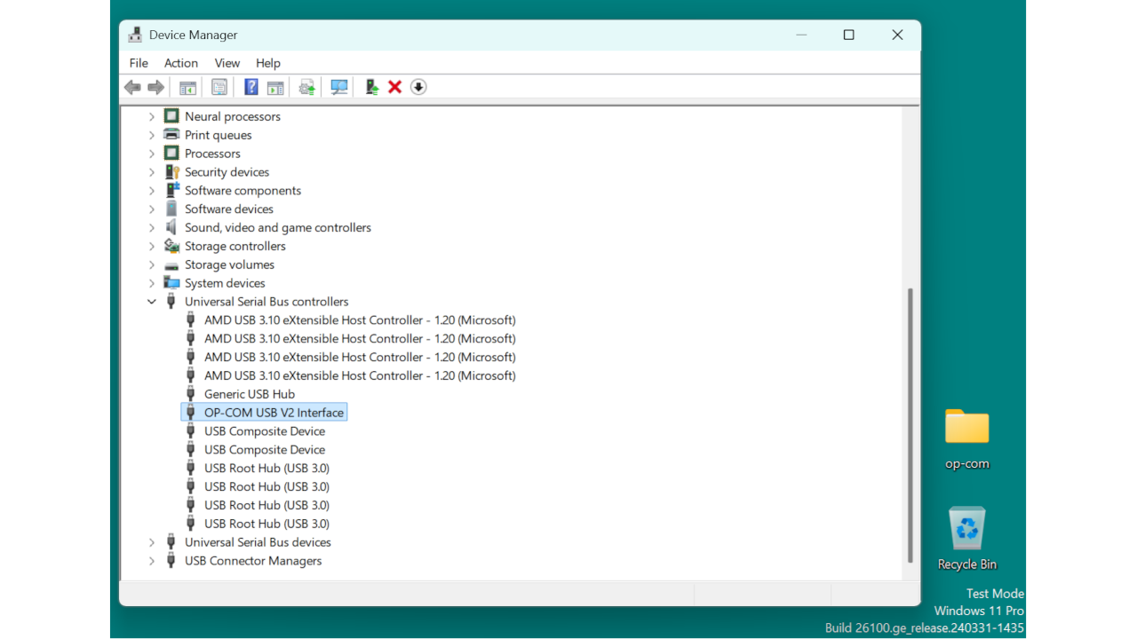The height and width of the screenshot is (639, 1137).
Task: Disable the device using the down-arrow icon
Action: pos(417,86)
